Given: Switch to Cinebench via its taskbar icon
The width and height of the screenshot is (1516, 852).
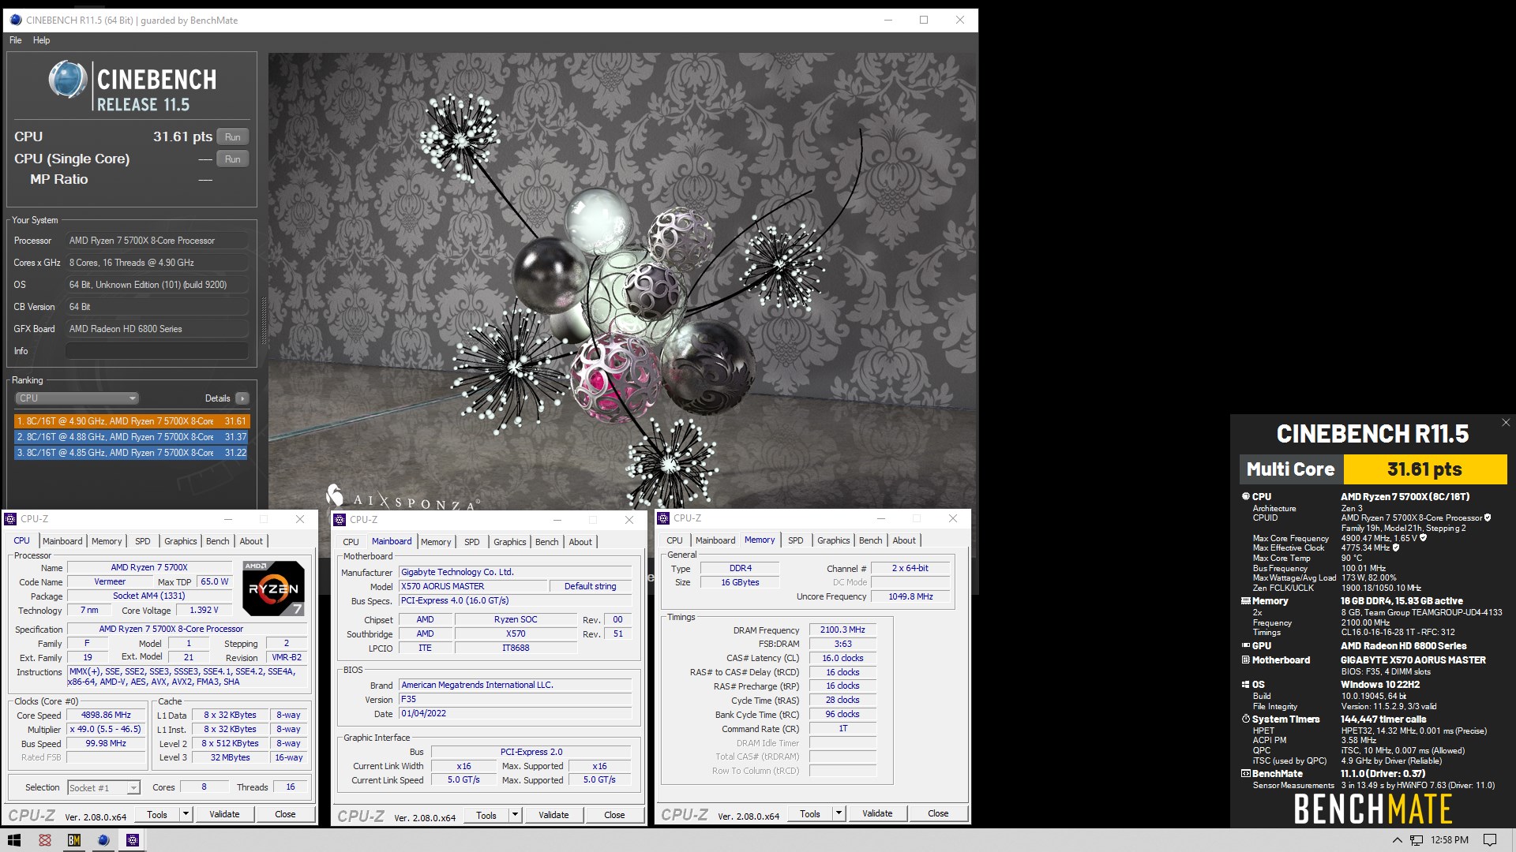Looking at the screenshot, I should [103, 840].
